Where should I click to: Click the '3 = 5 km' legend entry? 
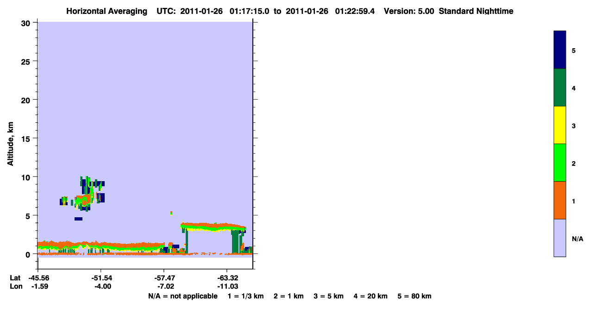point(329,296)
